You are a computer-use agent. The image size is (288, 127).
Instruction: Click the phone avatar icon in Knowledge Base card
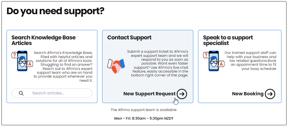(22, 61)
